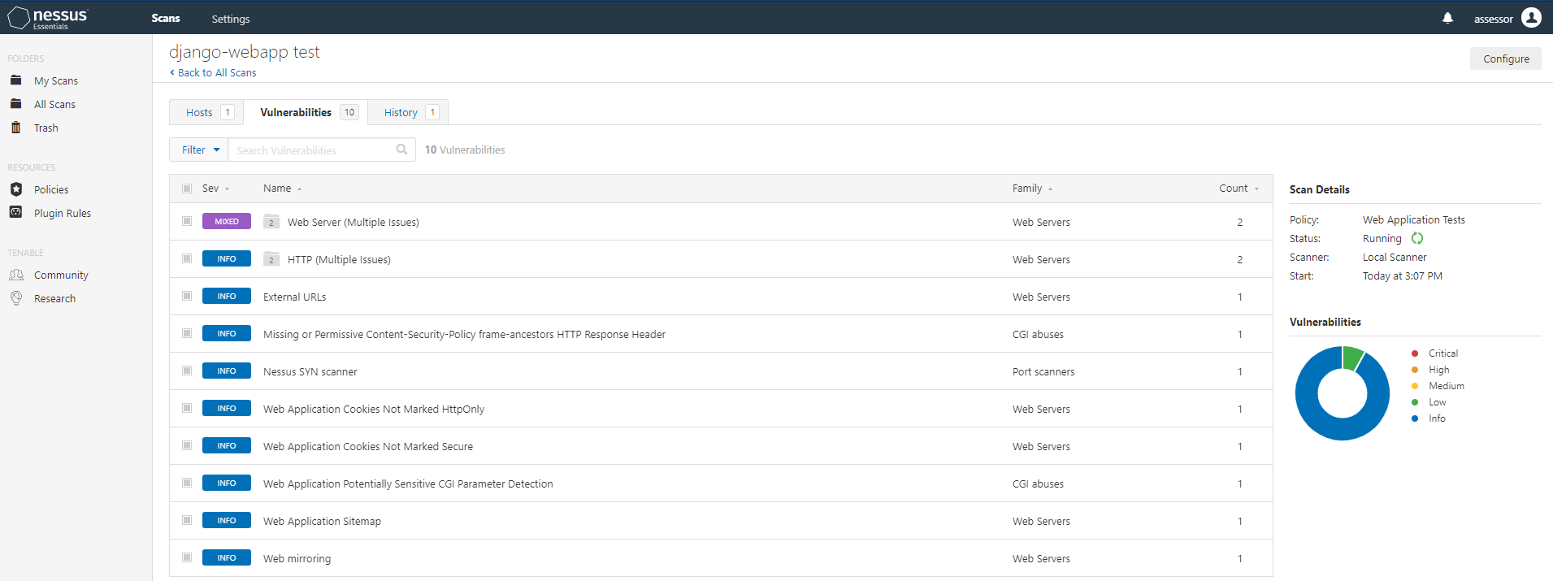Screen dimensions: 1553x581
Task: Click the INFO badge for Nessus SYN scanner
Action: (x=227, y=371)
